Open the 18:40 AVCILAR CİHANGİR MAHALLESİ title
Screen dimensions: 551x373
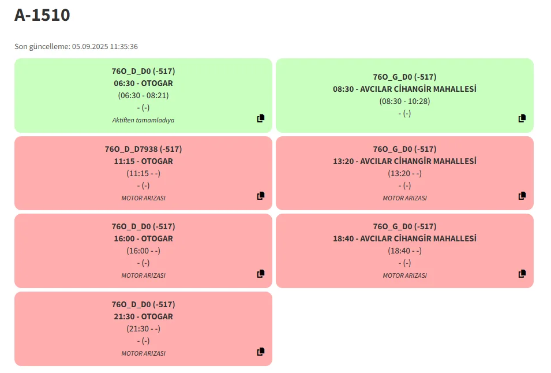[x=404, y=238]
